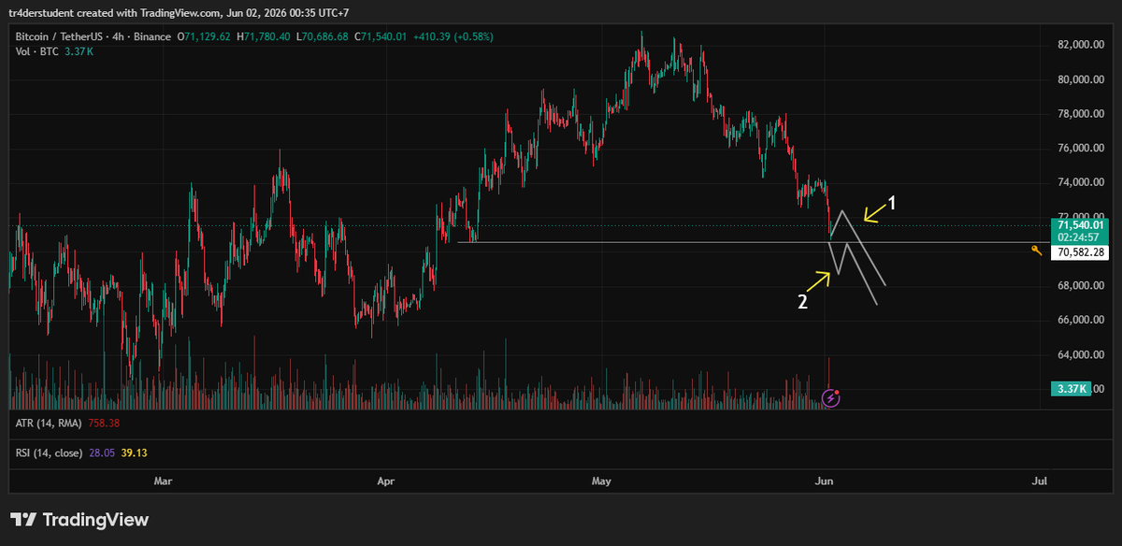Click the RSI value 28.05
Viewport: 1122px width, 546px height.
click(100, 453)
